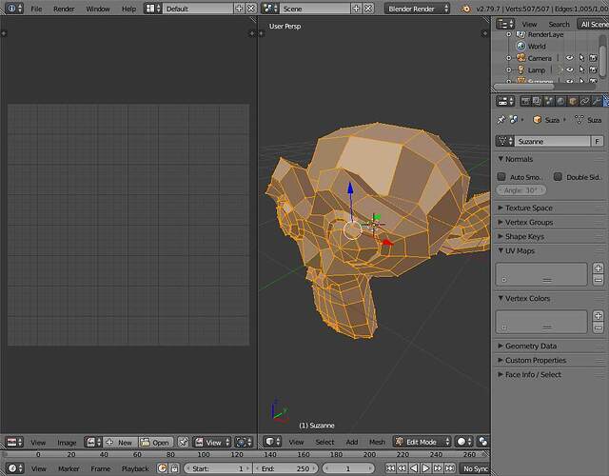
Task: Add a new UV map with plus
Action: click(599, 268)
